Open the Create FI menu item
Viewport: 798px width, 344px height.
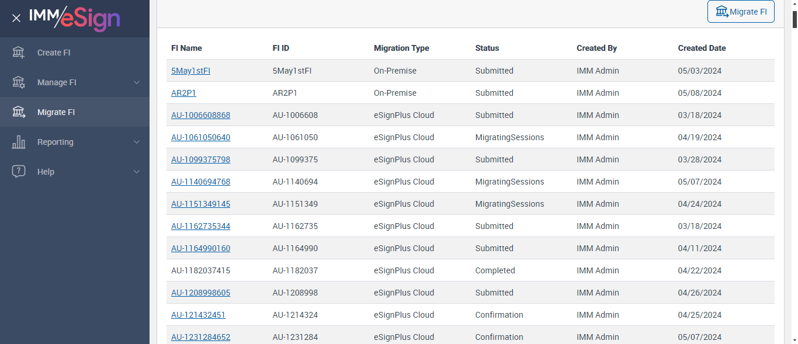coord(54,53)
